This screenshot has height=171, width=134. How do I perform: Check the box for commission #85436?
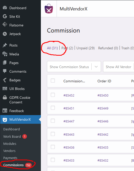pos(53,147)
